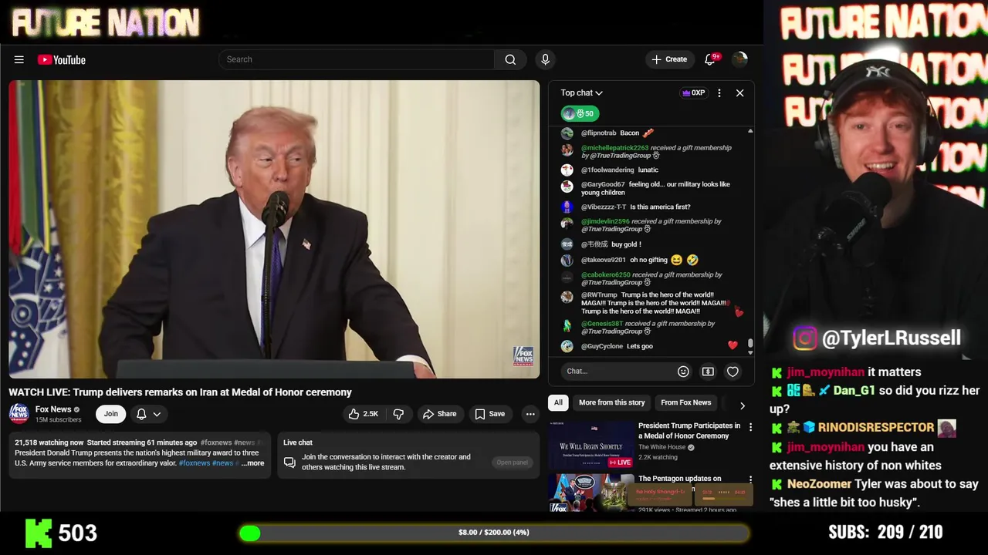
Task: Click NeoZoomer message in Kick chat overlay
Action: (x=875, y=493)
